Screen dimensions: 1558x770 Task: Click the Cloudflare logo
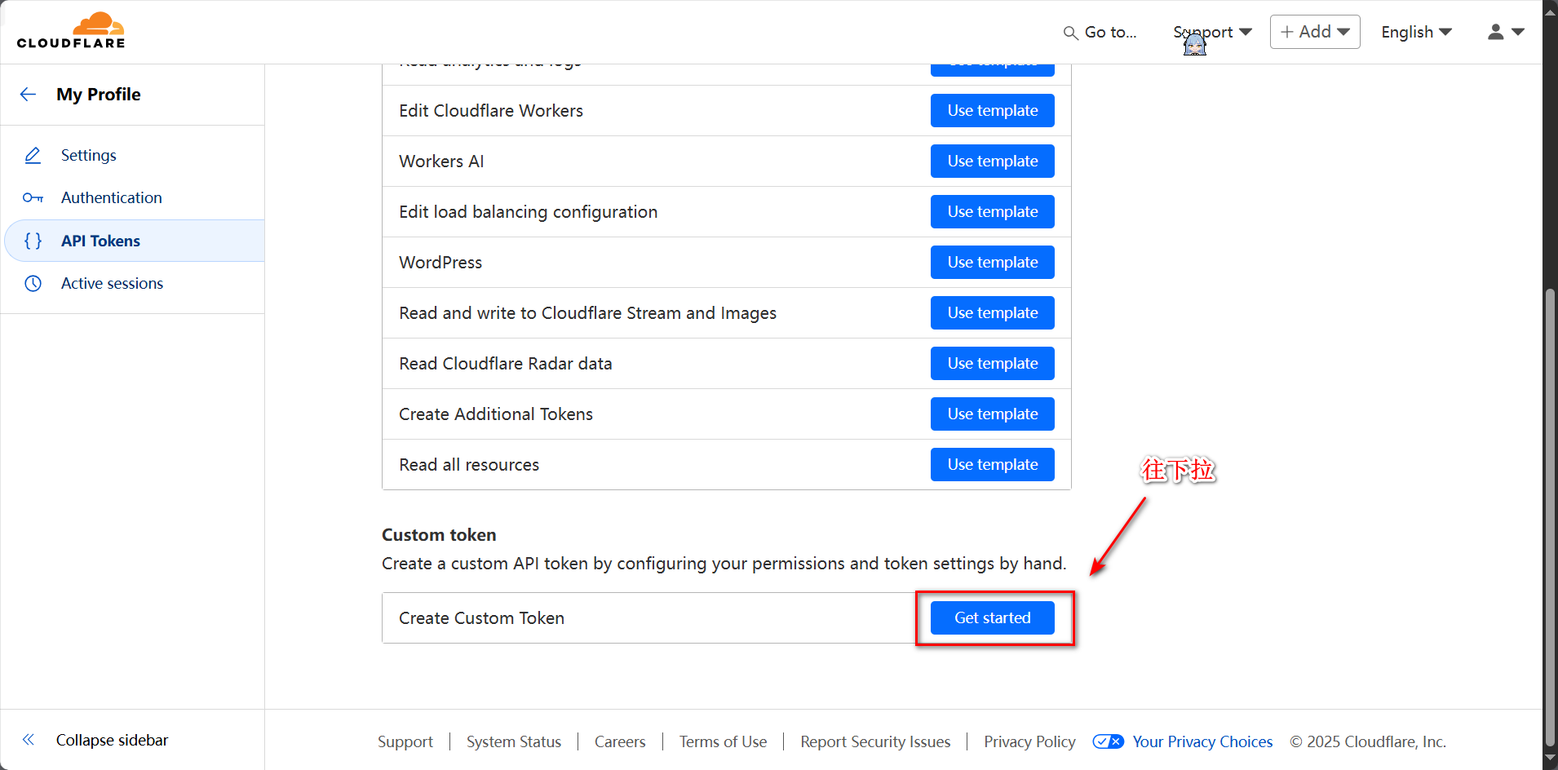coord(71,31)
